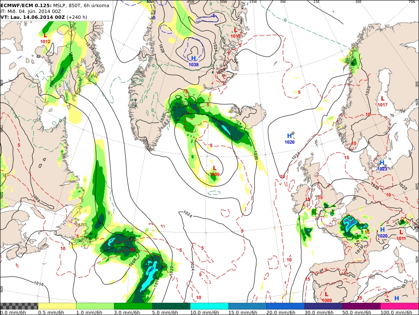Click the H 1020 high over the Alps
Viewport: 419px width, 315px height.
click(383, 232)
